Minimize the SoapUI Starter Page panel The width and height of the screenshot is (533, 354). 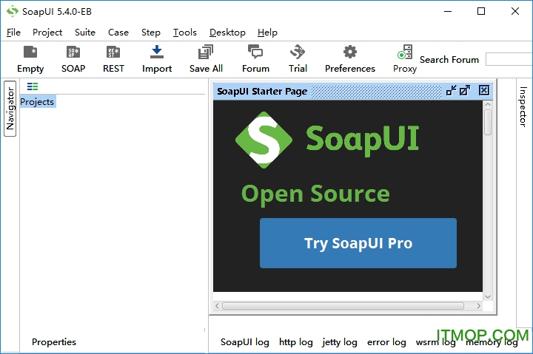(x=451, y=91)
